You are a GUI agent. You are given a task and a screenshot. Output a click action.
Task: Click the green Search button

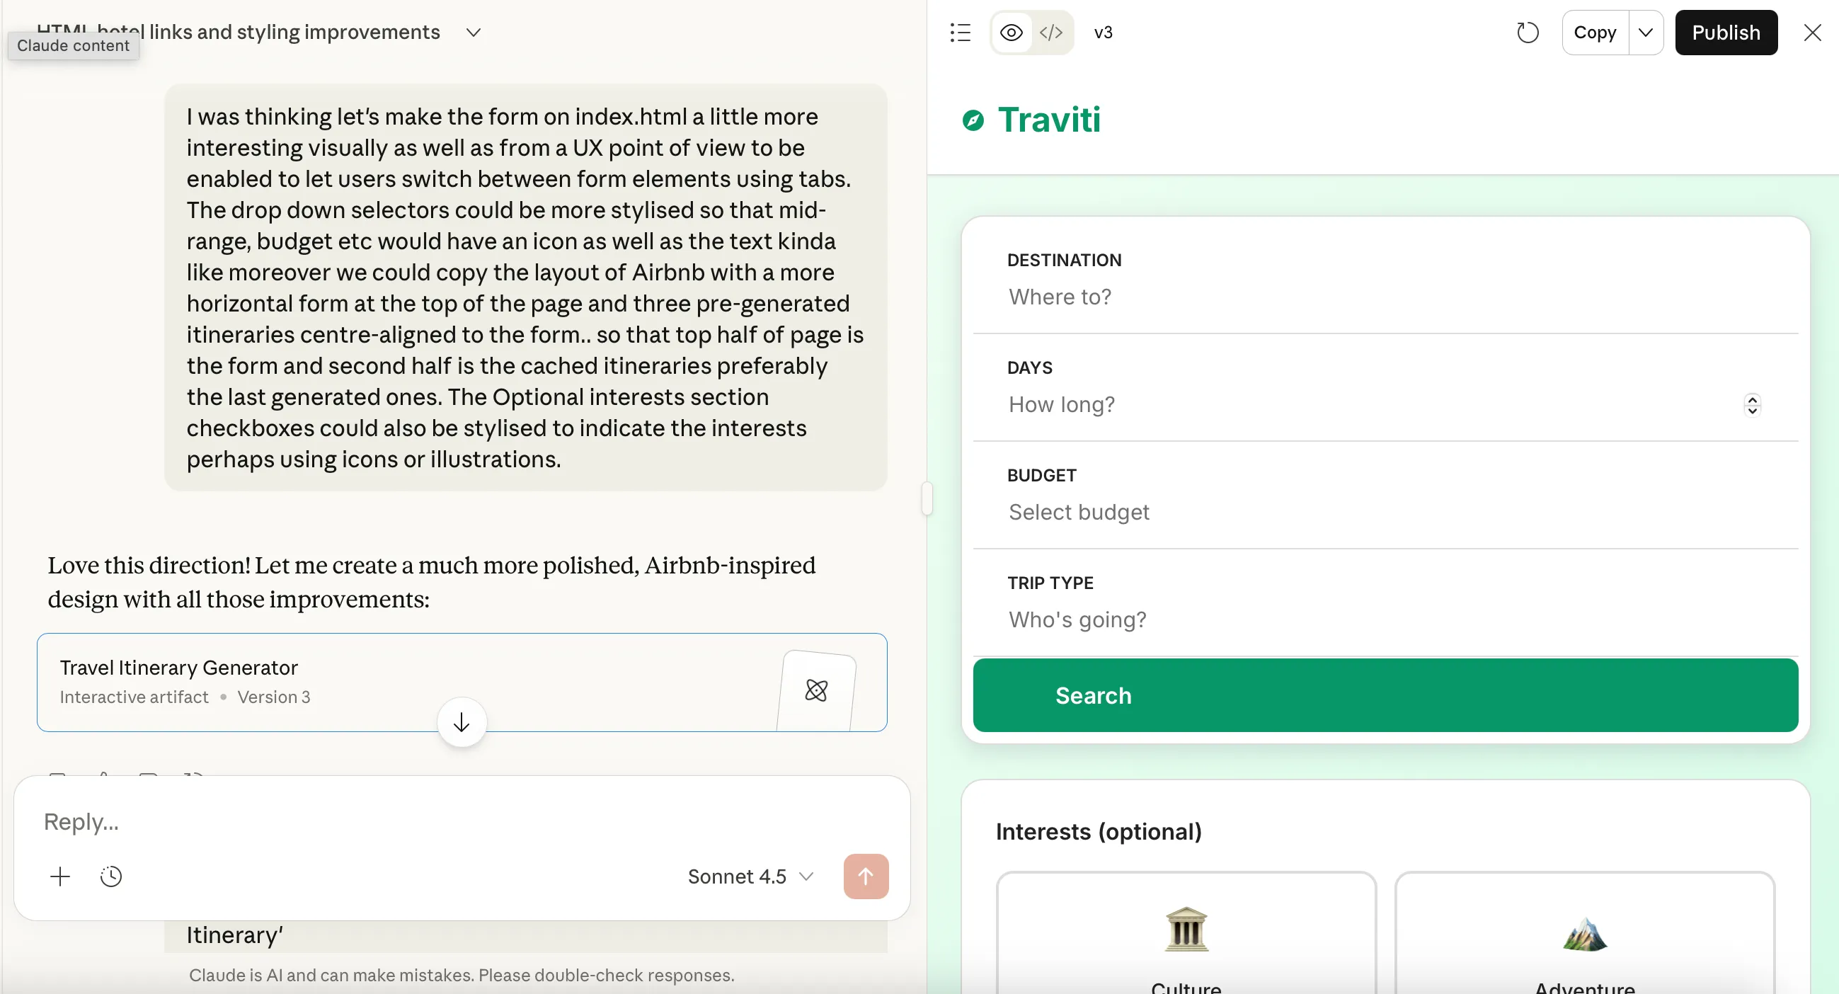click(x=1385, y=695)
